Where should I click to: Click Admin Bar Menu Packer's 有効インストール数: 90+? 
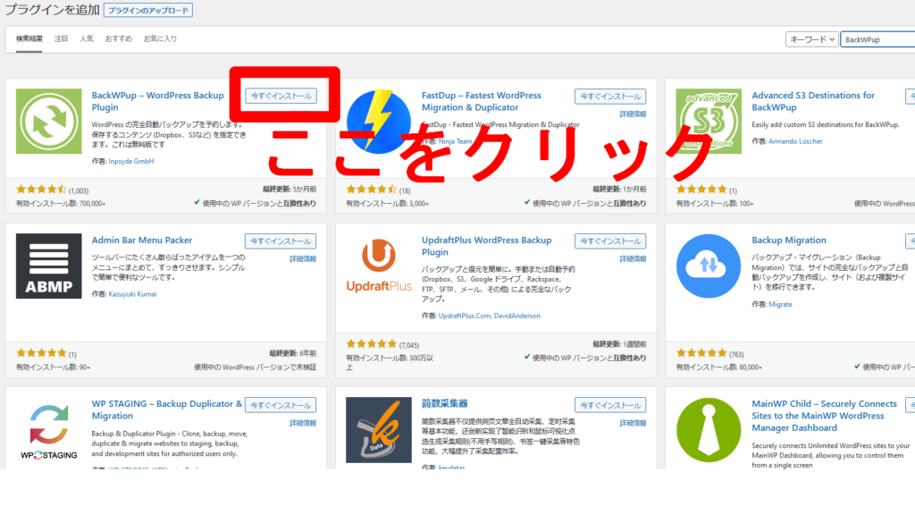point(53,367)
